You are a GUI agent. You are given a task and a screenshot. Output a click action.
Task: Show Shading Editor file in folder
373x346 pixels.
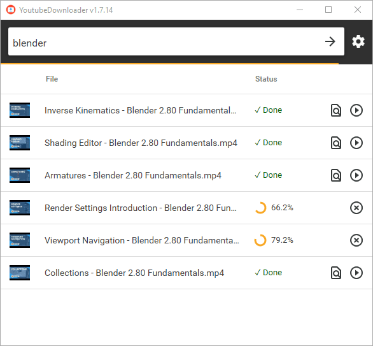point(336,143)
